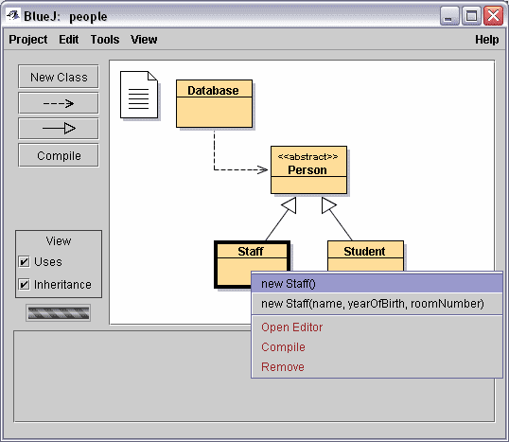Select the abstract Person class box
Image resolution: width=509 pixels, height=442 pixels.
[308, 169]
